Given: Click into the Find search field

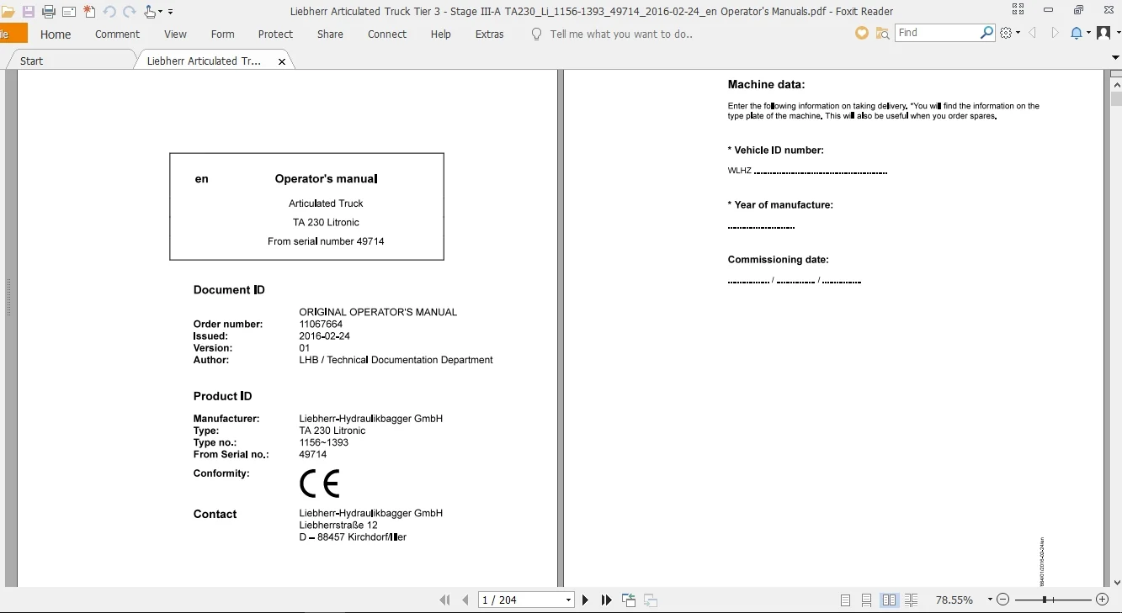Looking at the screenshot, I should 937,33.
